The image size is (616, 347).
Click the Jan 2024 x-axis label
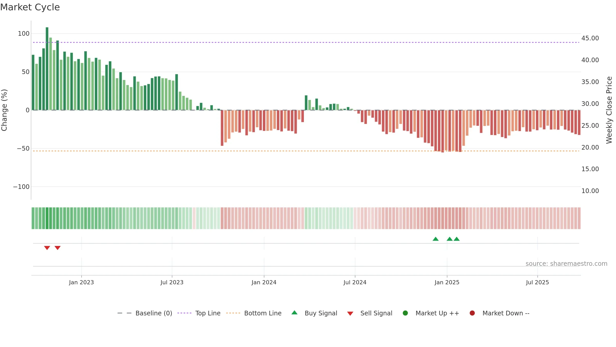click(264, 282)
